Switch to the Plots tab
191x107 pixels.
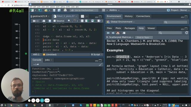coord(118,28)
